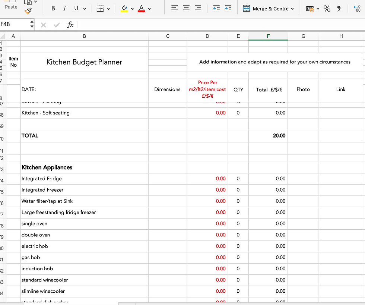
Task: Click the Item No header cell
Action: (x=13, y=62)
